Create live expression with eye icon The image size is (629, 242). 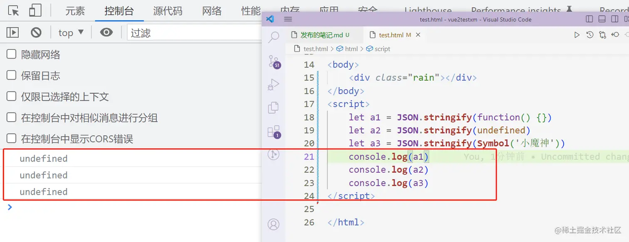click(x=106, y=32)
